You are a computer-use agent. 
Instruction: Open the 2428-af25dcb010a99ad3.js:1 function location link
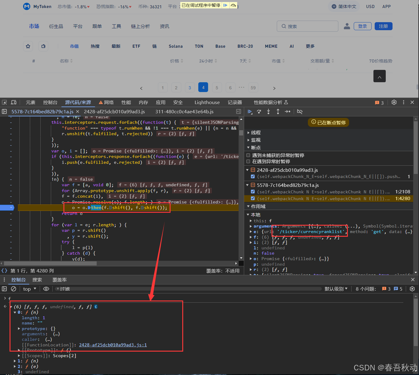[x=113, y=345]
